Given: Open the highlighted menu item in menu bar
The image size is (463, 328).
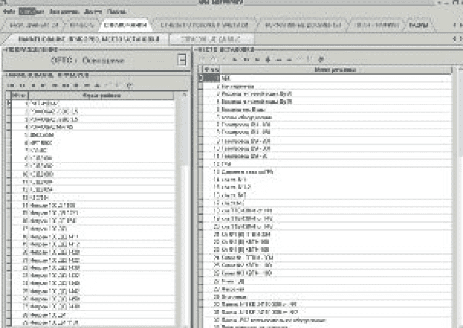Looking at the screenshot, I should coord(31,12).
